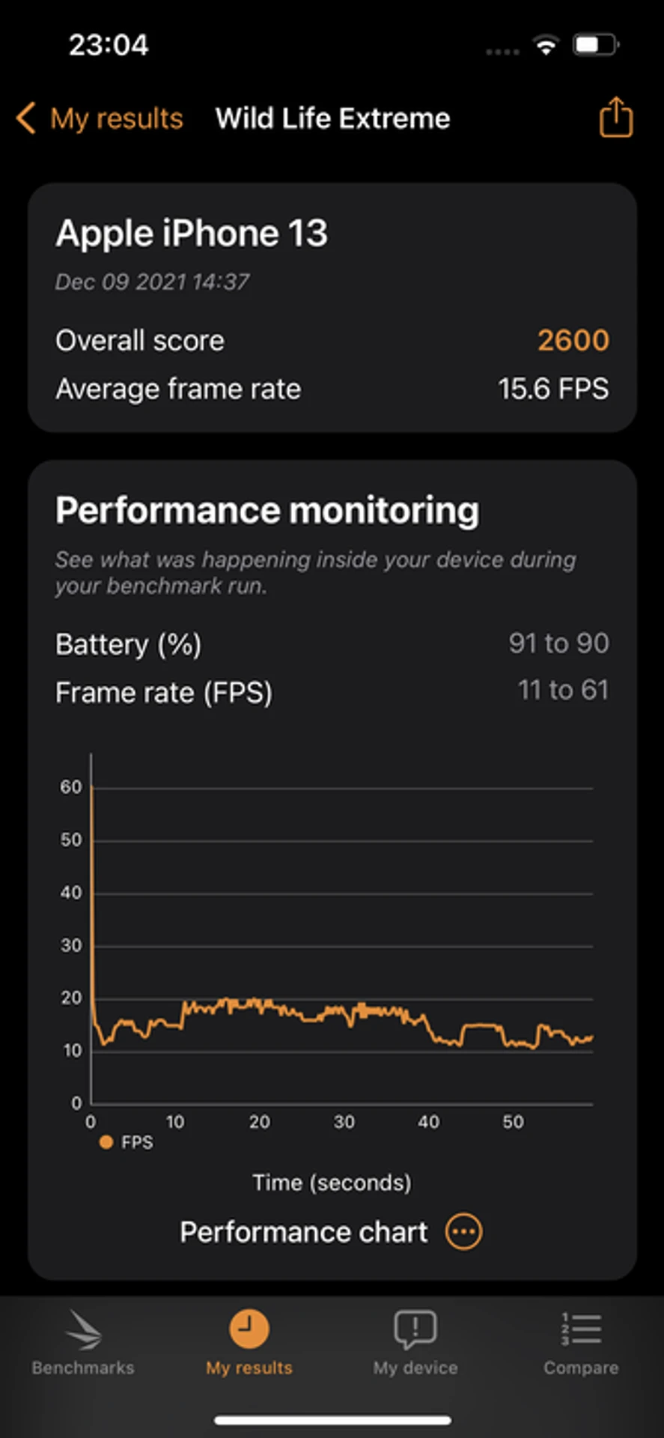Screen dimensions: 664x1438
Task: Tap the Wild Life Extreme title
Action: click(333, 118)
